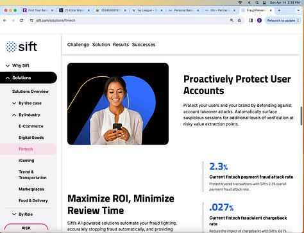
Task: Click the .027% statistic
Action: (221, 207)
